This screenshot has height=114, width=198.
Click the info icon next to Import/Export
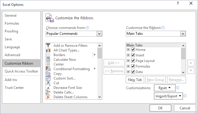pos(185,96)
